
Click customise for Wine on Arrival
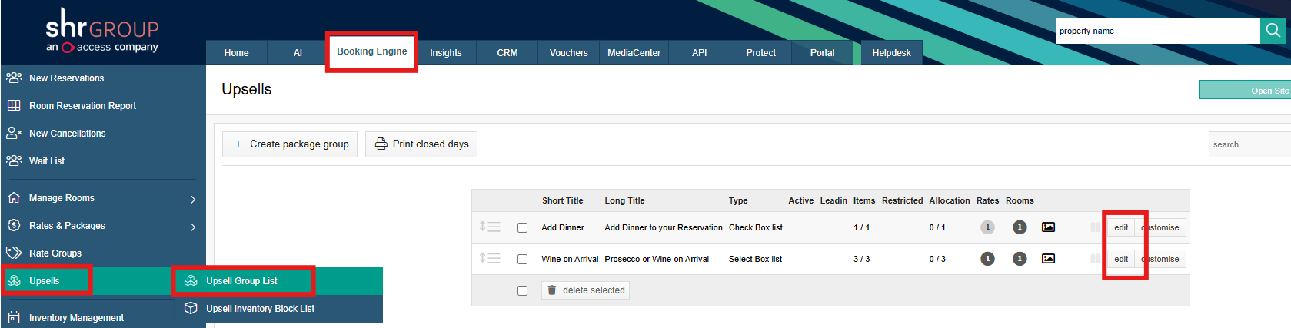1160,259
